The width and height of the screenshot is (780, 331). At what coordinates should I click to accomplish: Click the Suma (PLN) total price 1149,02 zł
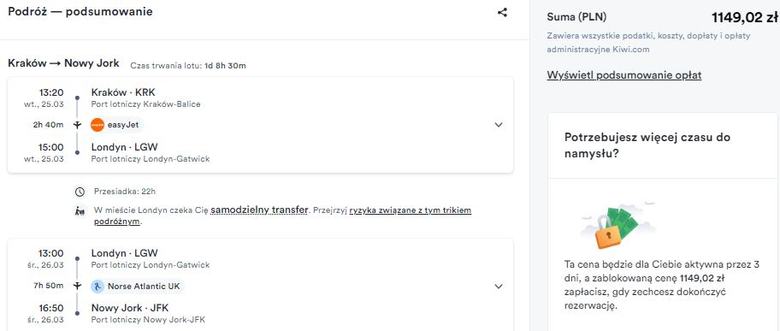(745, 17)
